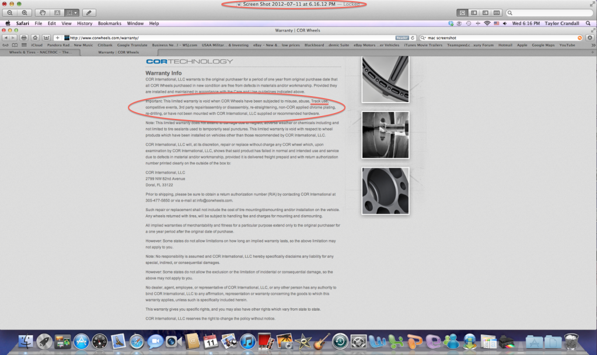Show Safari's Downloads button
Image resolution: width=597 pixels, height=355 pixels.
click(590, 38)
